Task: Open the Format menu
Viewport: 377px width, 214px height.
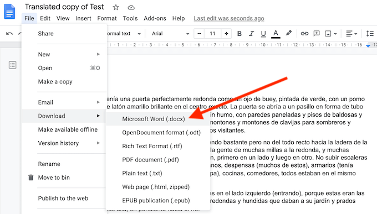Action: point(107,18)
